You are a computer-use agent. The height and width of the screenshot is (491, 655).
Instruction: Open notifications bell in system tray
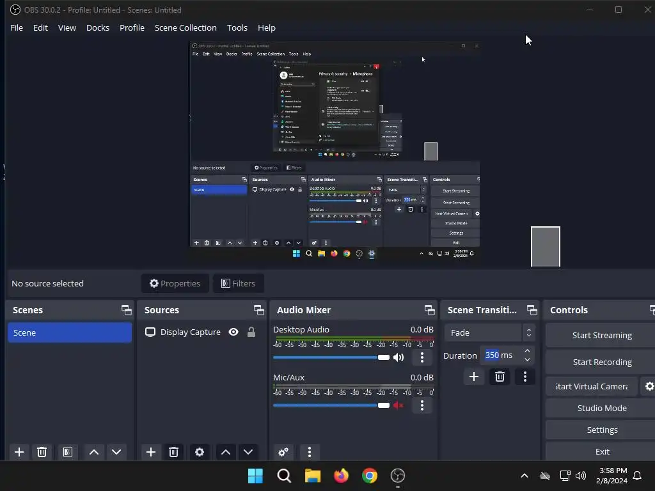click(x=637, y=476)
